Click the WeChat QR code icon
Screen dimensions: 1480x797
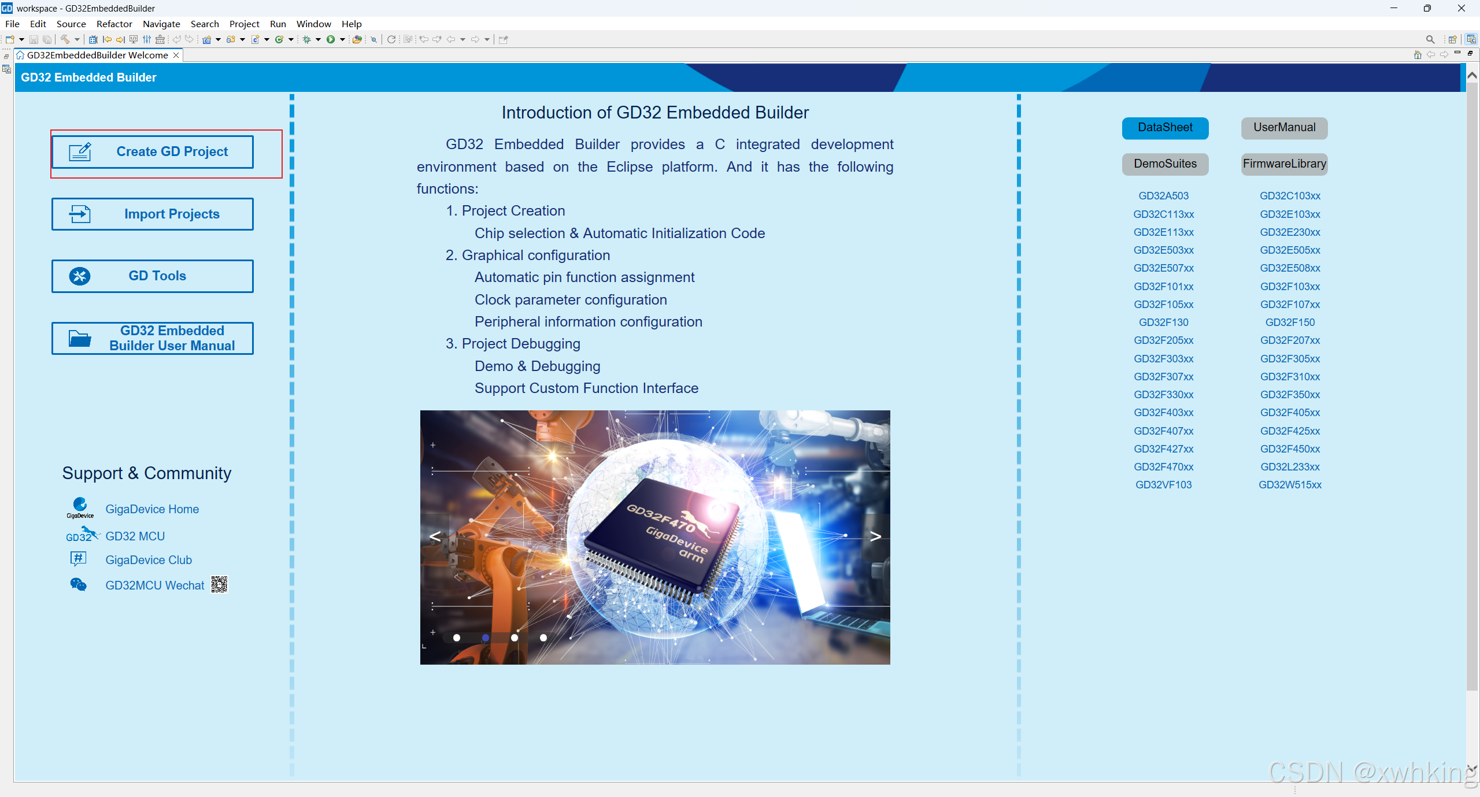pos(219,585)
